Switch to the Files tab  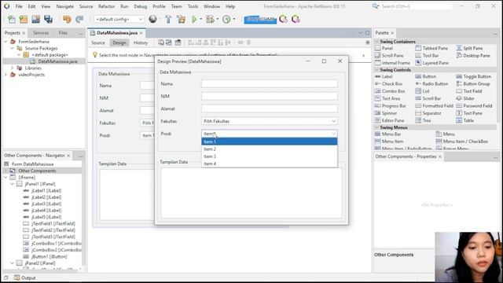pyautogui.click(x=63, y=33)
